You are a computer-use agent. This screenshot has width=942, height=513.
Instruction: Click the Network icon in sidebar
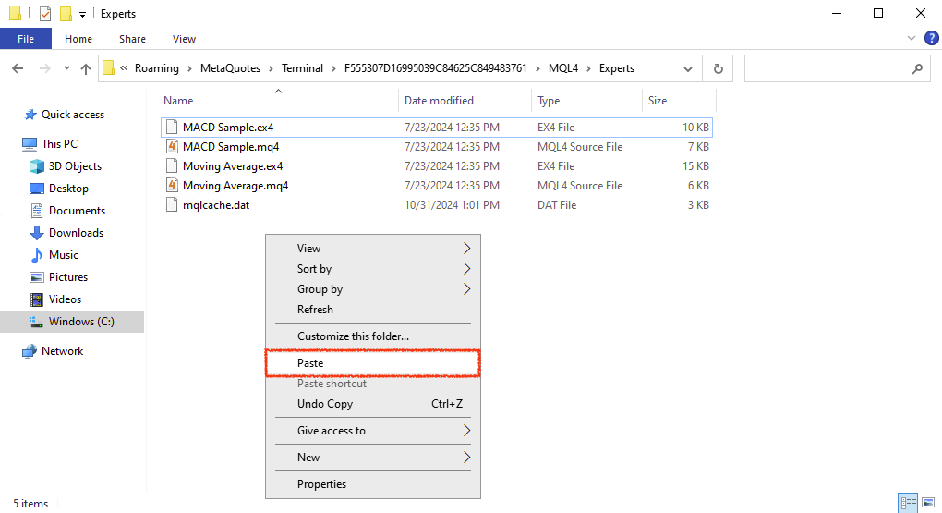(29, 351)
